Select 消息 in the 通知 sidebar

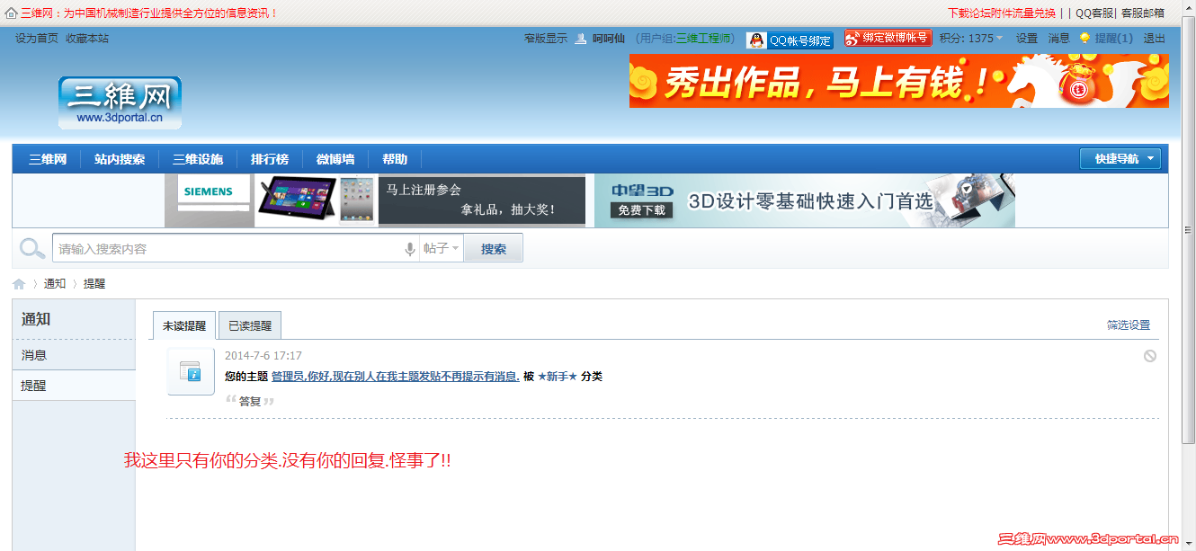coord(74,355)
